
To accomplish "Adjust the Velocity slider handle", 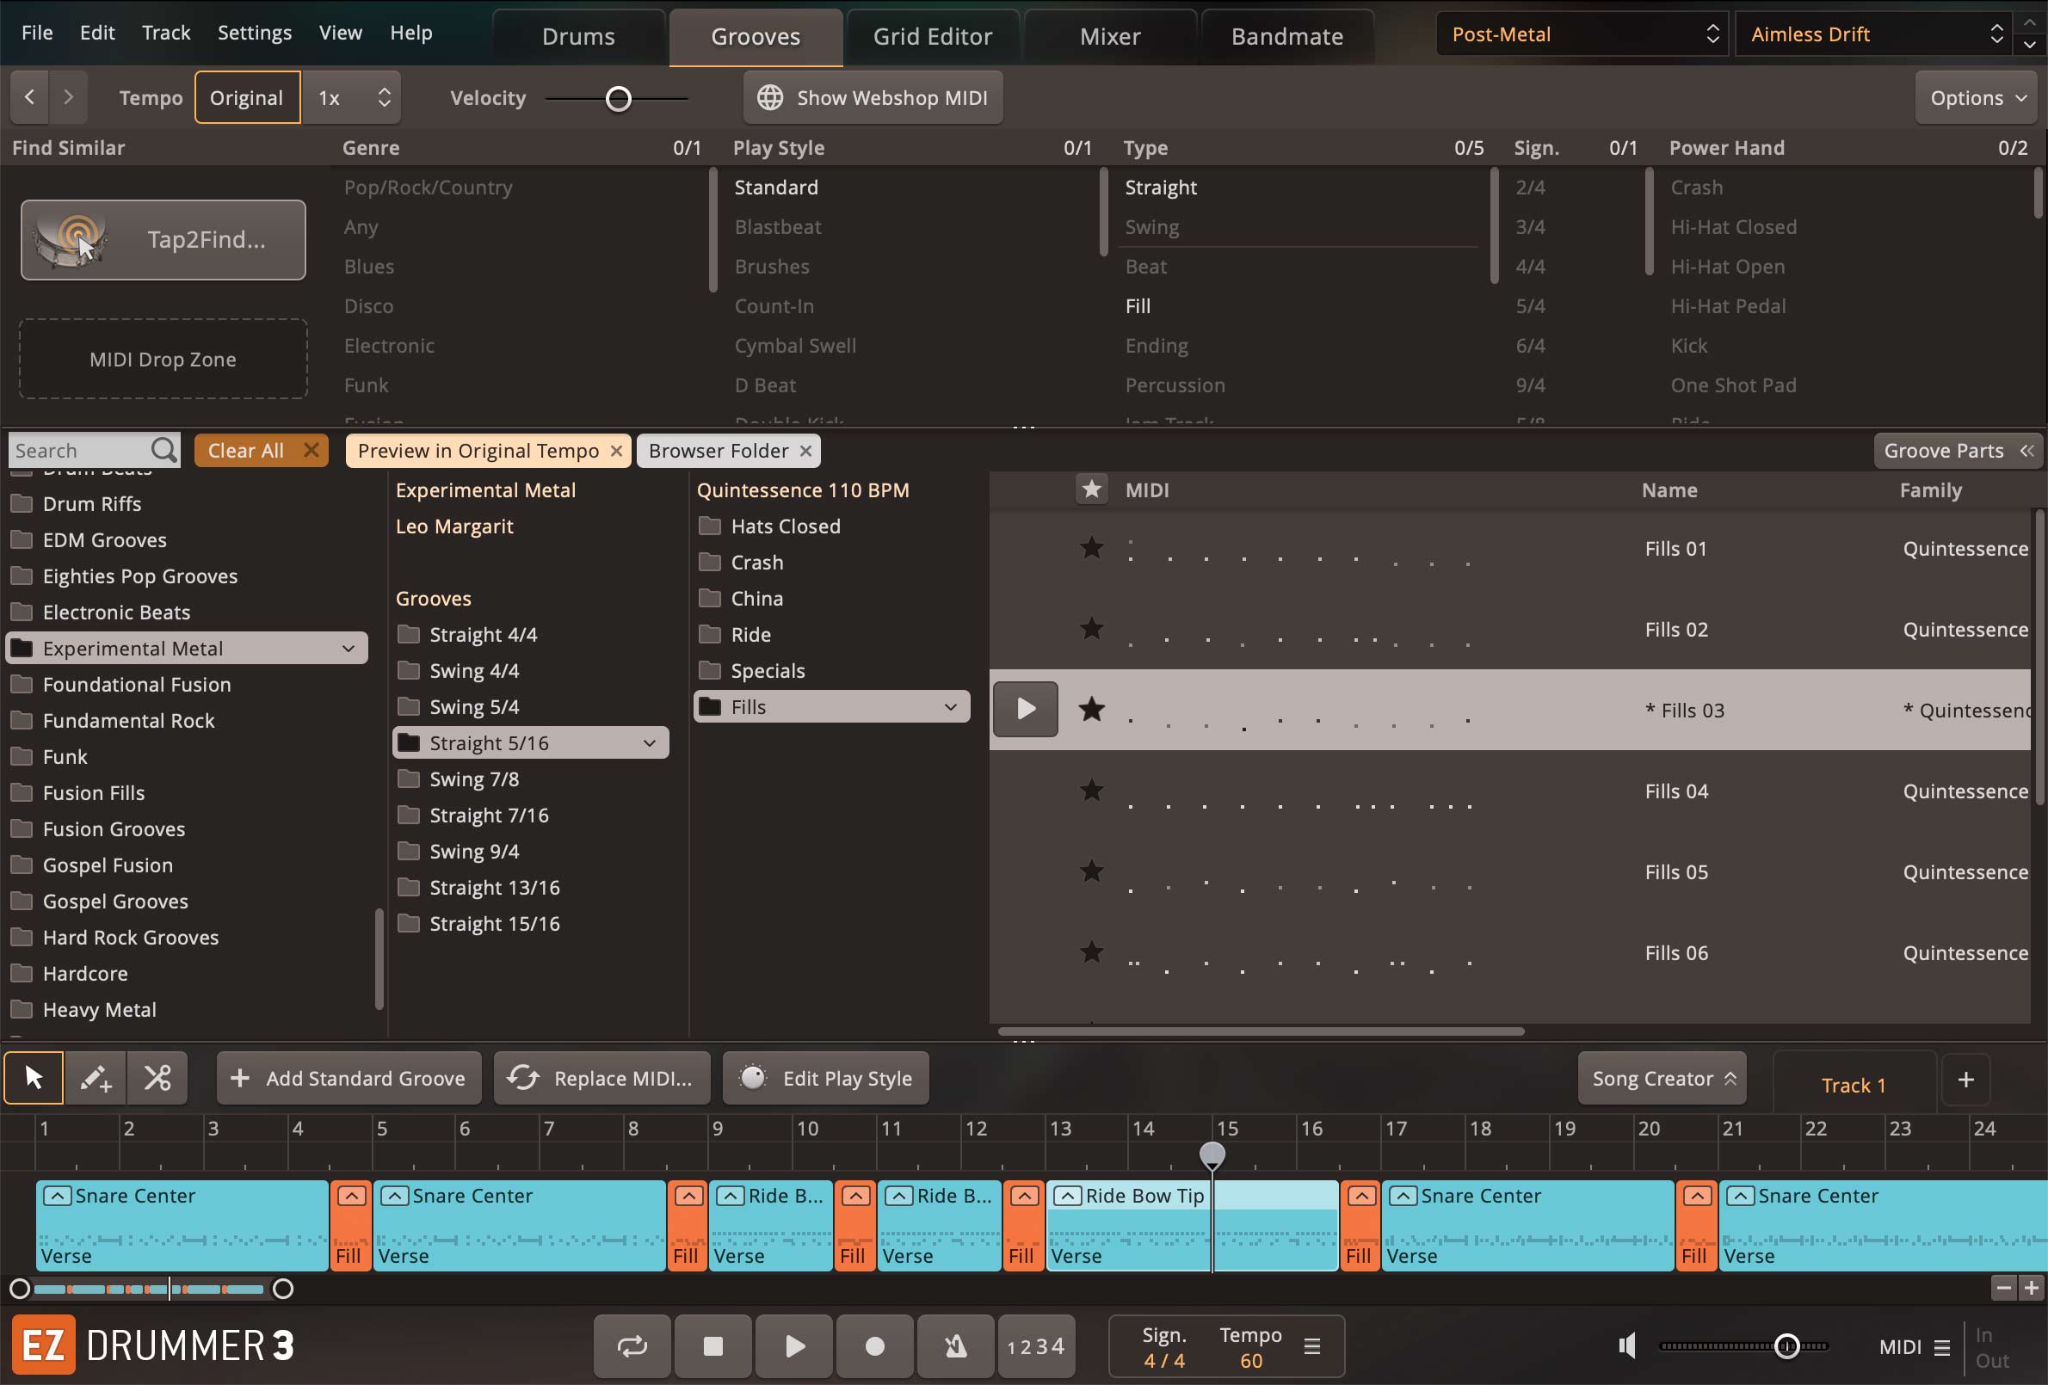I will point(619,99).
